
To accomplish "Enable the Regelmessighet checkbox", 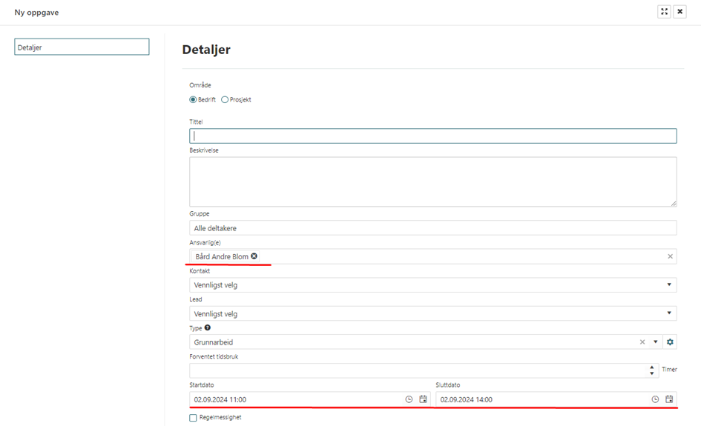I will point(194,418).
